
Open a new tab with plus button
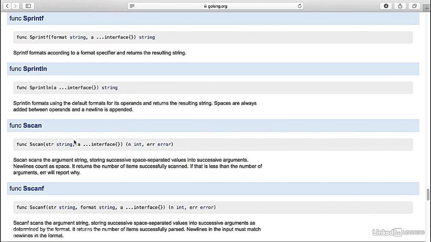coord(426,8)
